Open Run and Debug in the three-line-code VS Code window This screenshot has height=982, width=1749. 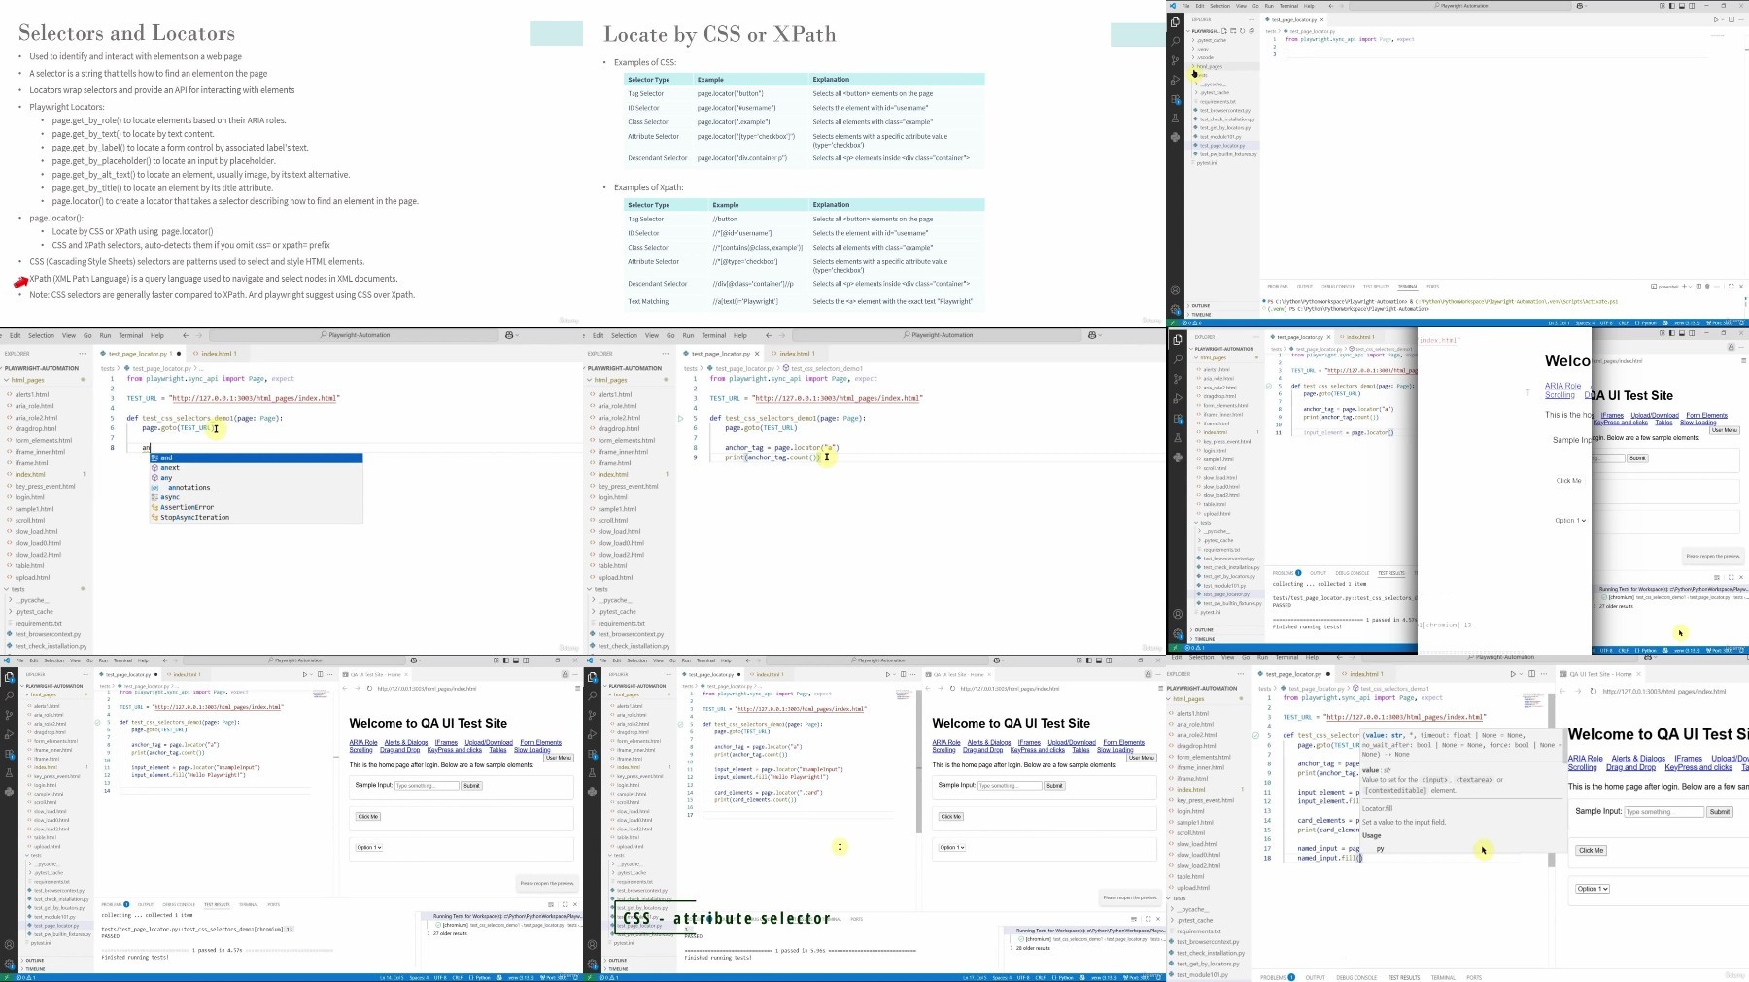(x=1175, y=80)
